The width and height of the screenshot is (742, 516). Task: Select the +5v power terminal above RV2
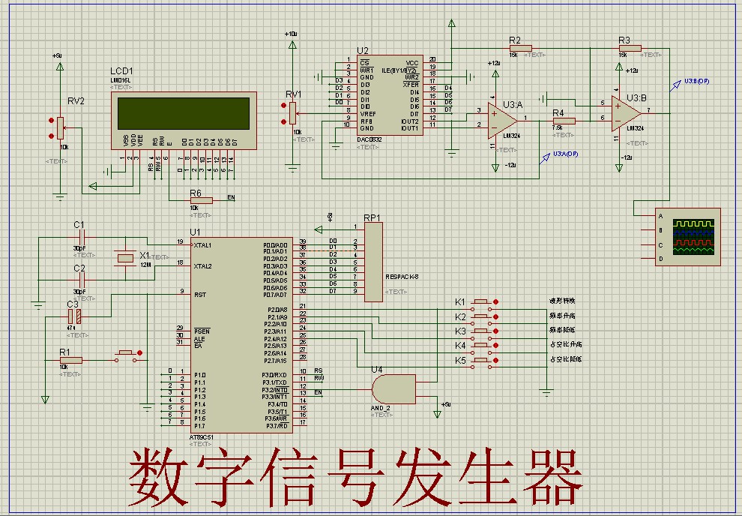tap(60, 66)
